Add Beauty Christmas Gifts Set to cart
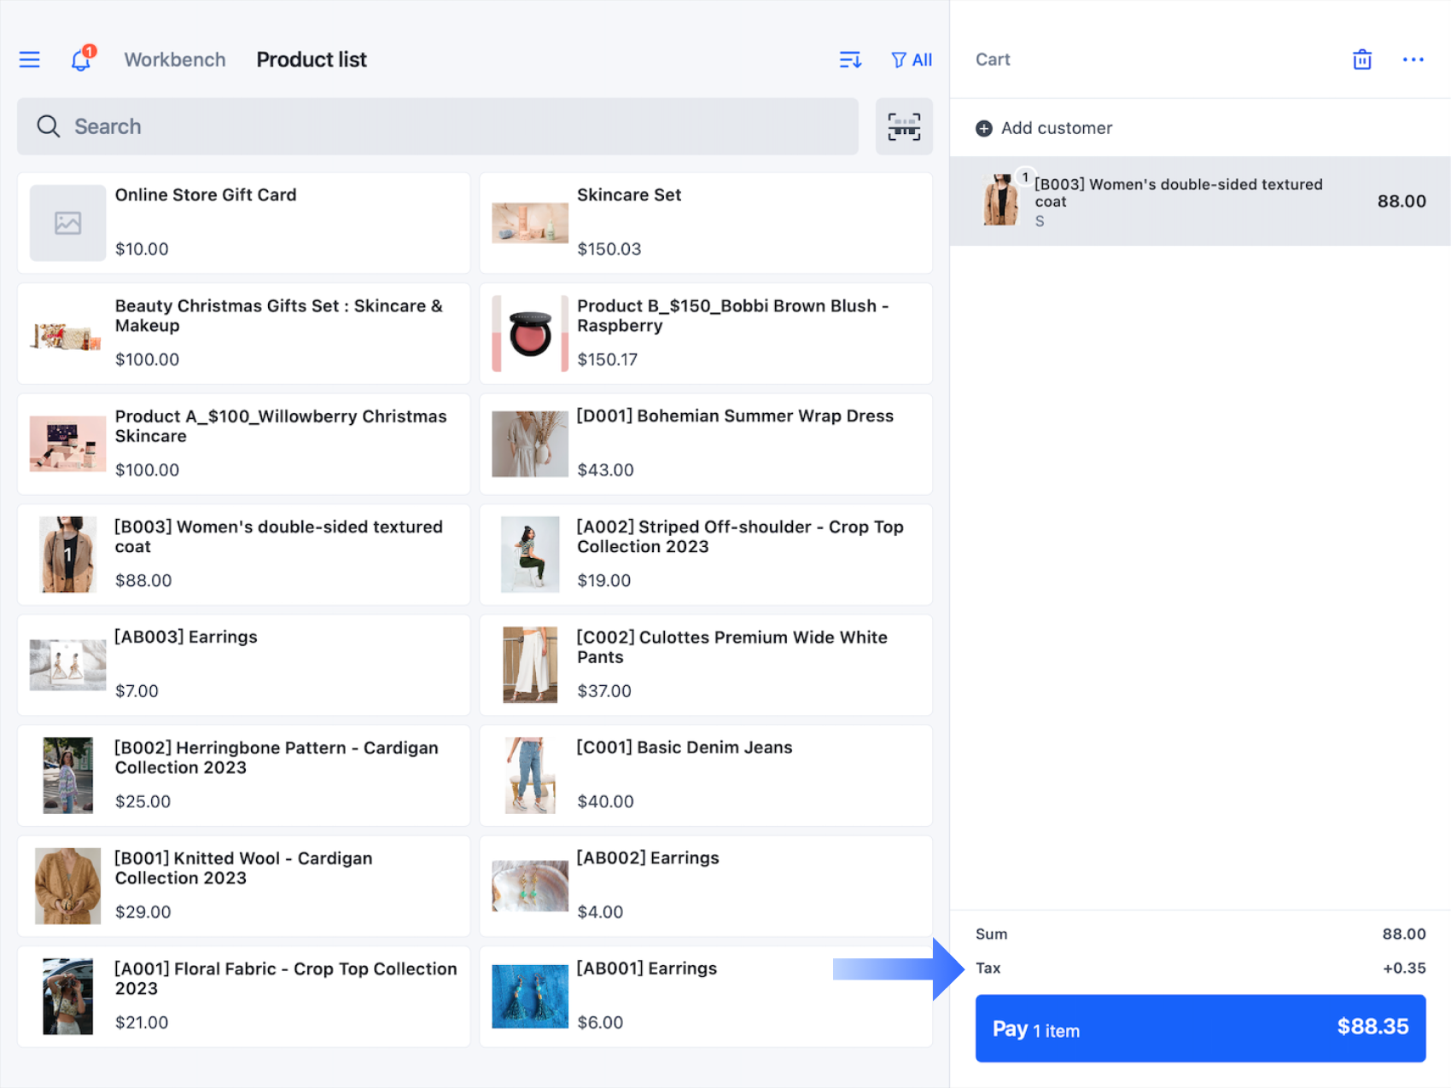The width and height of the screenshot is (1451, 1088). pyautogui.click(x=243, y=334)
